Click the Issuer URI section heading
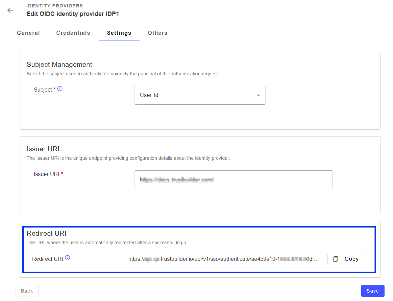The width and height of the screenshot is (393, 301). [x=43, y=149]
